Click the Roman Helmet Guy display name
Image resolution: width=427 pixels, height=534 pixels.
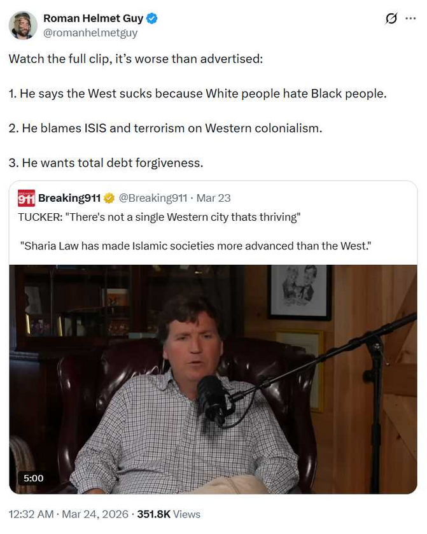click(x=94, y=18)
